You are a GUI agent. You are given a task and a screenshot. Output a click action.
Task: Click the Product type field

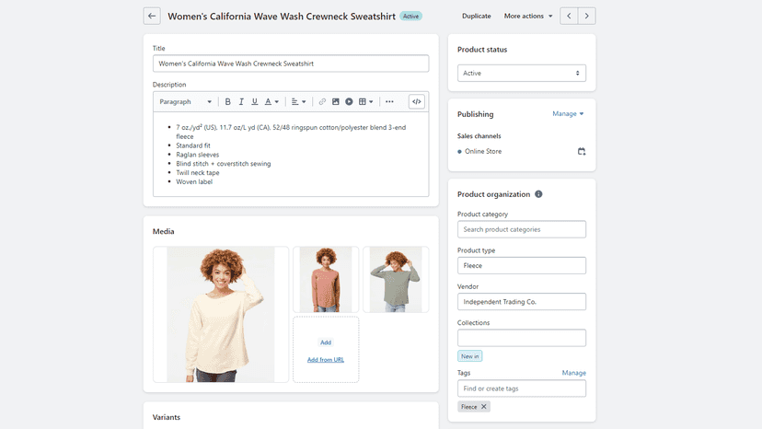tap(522, 265)
